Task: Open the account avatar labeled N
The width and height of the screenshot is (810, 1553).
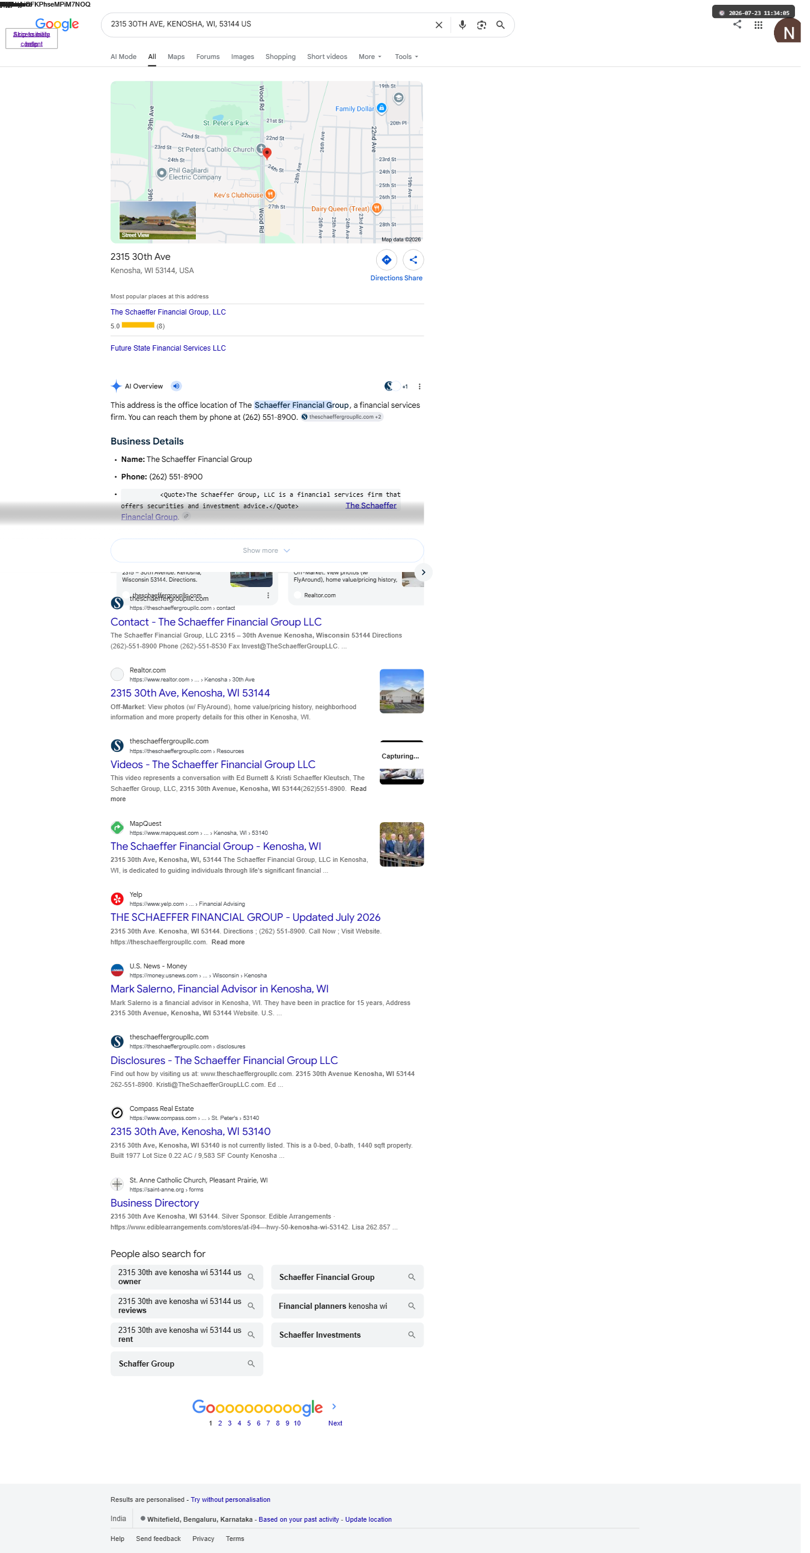Action: pyautogui.click(x=787, y=31)
